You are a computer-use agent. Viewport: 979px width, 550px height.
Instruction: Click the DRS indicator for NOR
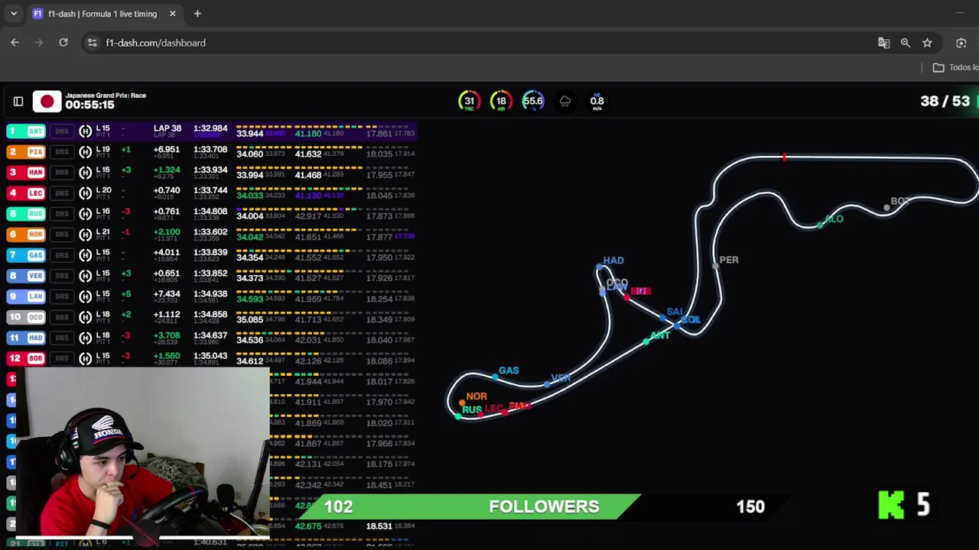[x=62, y=235]
